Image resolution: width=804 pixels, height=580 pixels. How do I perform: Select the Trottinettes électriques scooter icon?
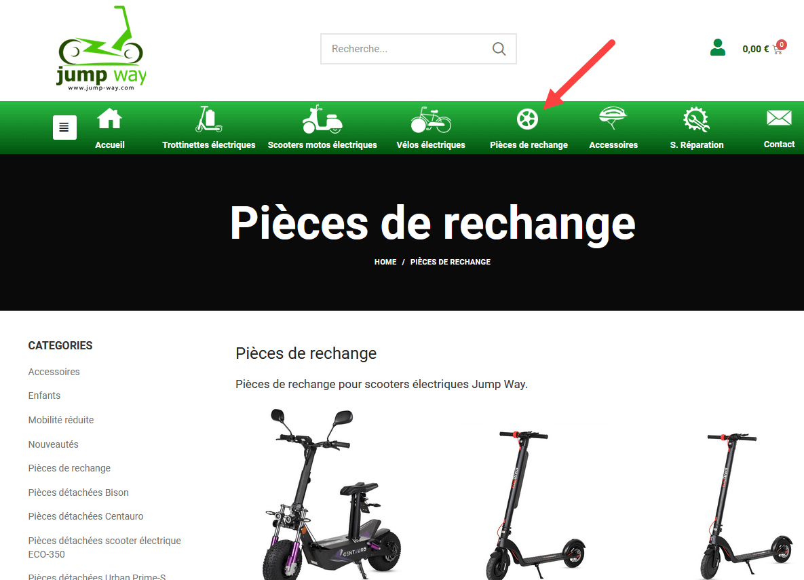pyautogui.click(x=209, y=119)
